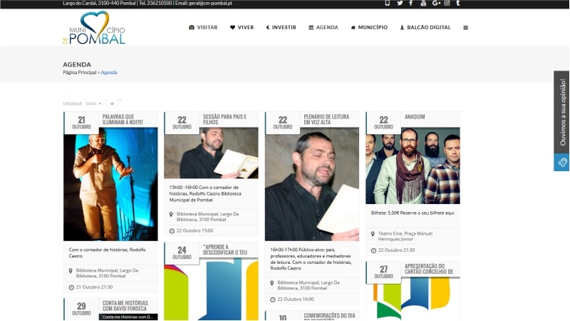Open the Balcão Digital menu
Screen dimensions: 570x321
(x=425, y=27)
